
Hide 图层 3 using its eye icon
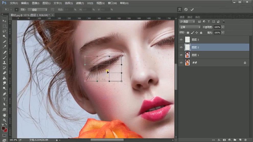(181, 40)
